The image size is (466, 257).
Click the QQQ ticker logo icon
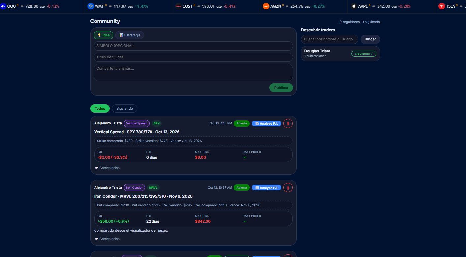point(3,6)
